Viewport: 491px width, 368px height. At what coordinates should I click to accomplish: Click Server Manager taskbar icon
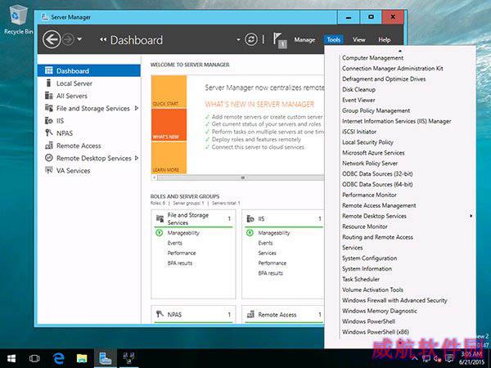coord(106,358)
